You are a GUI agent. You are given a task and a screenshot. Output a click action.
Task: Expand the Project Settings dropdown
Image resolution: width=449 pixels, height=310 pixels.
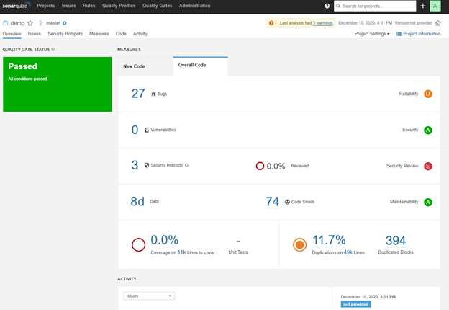[372, 34]
